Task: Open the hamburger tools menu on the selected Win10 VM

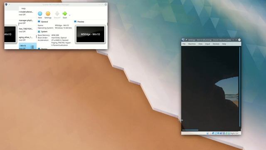Action: (32, 47)
